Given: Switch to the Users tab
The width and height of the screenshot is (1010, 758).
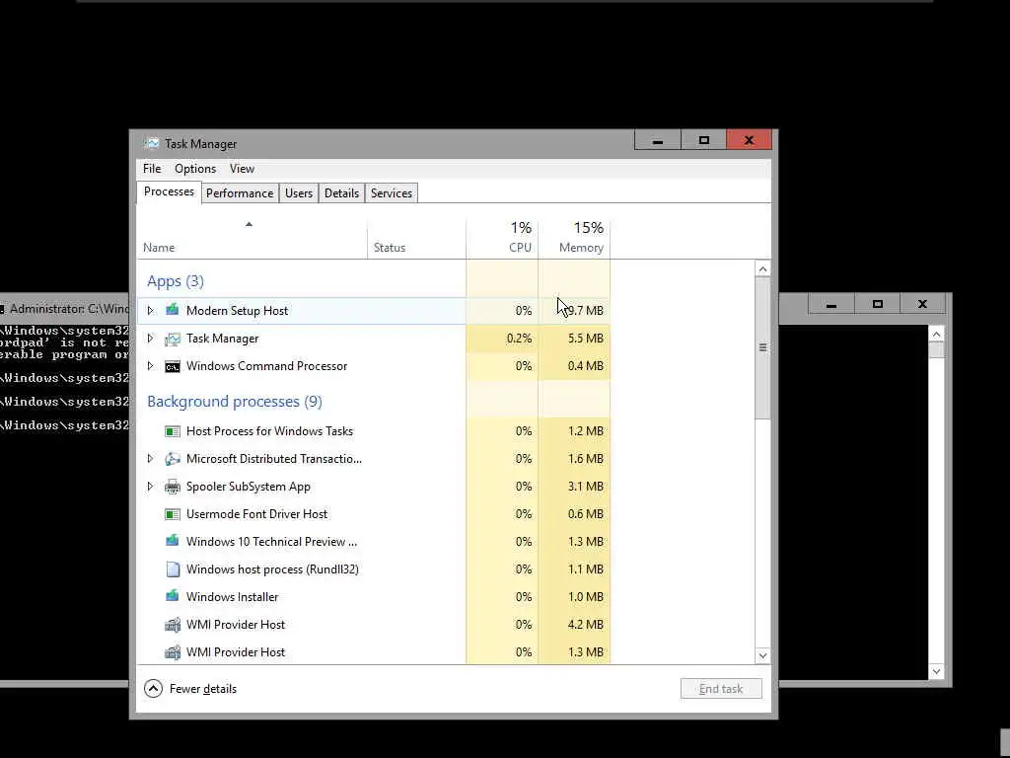Looking at the screenshot, I should click(299, 193).
